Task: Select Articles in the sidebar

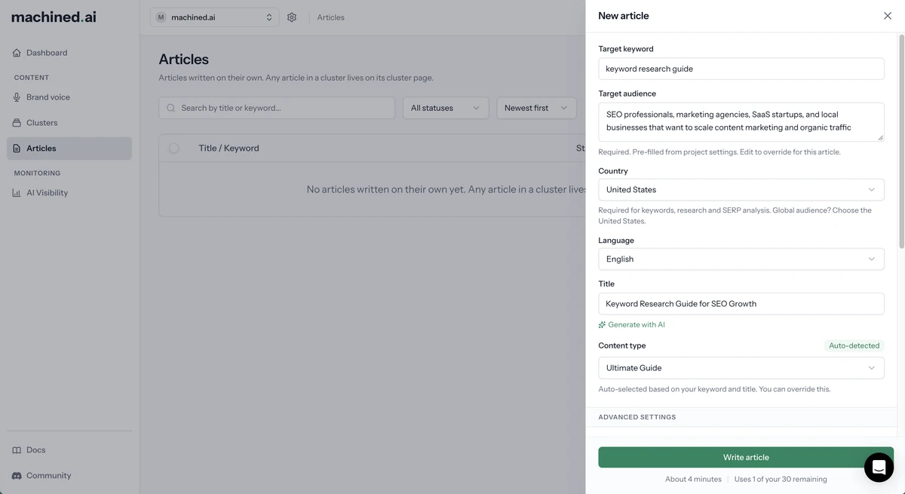Action: (69, 149)
